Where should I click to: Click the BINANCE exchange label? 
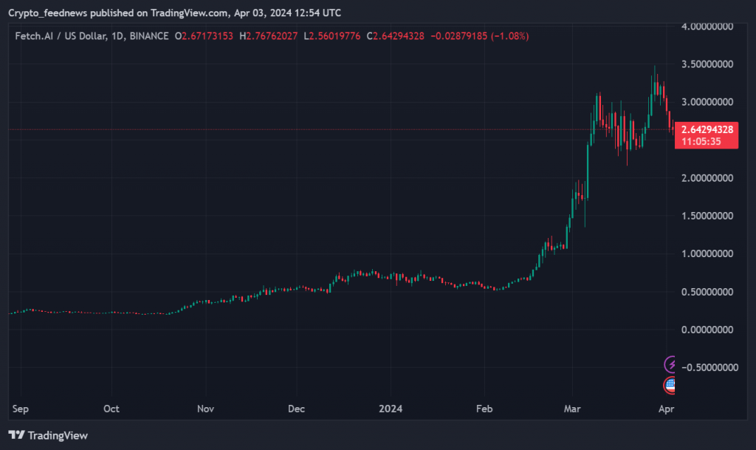point(148,36)
